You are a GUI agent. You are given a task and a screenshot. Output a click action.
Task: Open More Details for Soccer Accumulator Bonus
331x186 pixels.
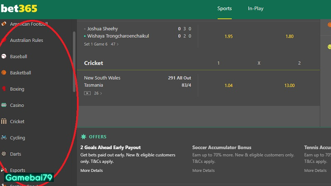pos(203,170)
